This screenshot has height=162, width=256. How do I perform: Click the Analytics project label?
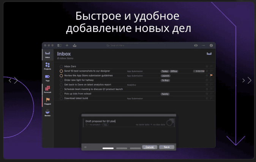pos(131,85)
